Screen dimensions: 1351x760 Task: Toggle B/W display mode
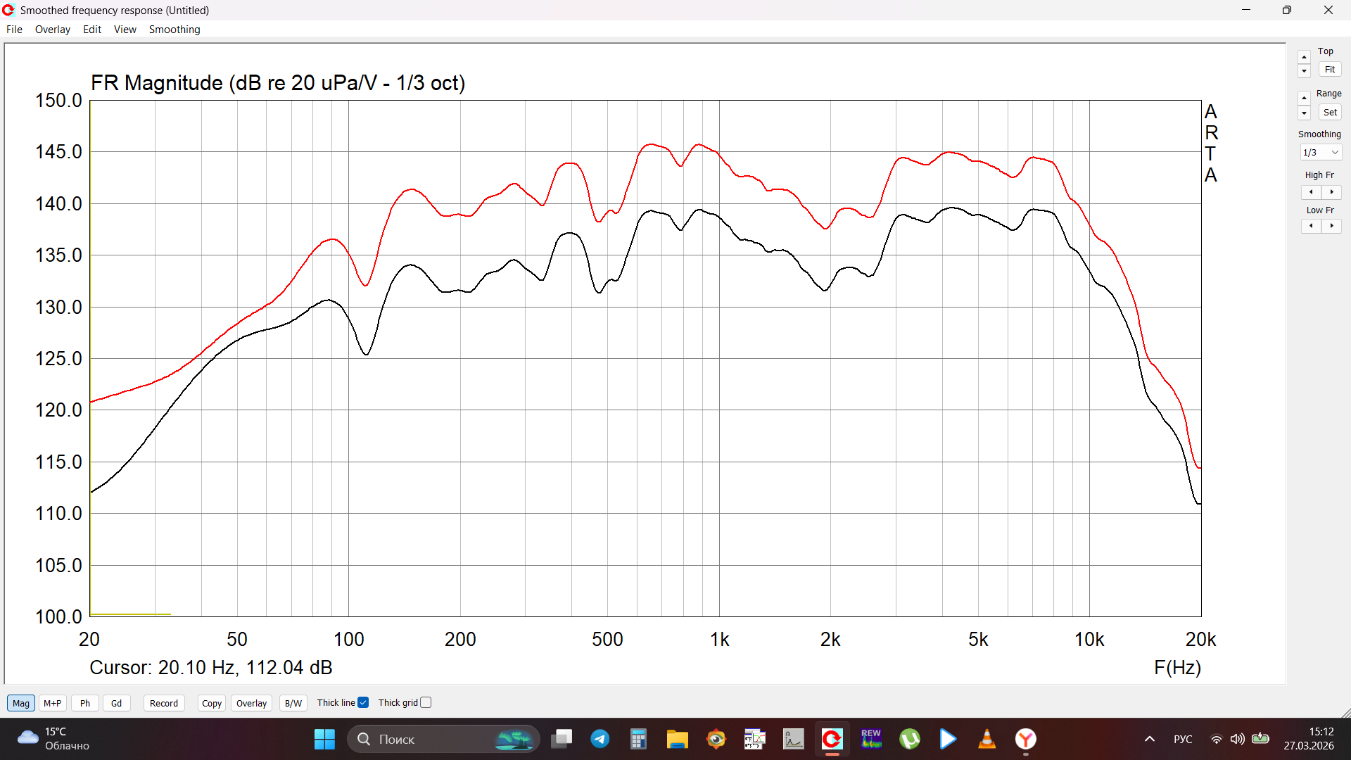click(293, 703)
